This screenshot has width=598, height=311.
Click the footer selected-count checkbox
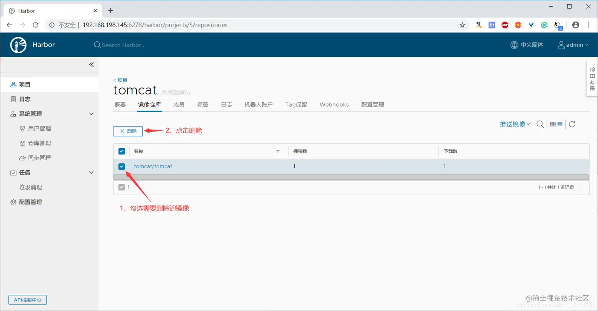pos(122,187)
